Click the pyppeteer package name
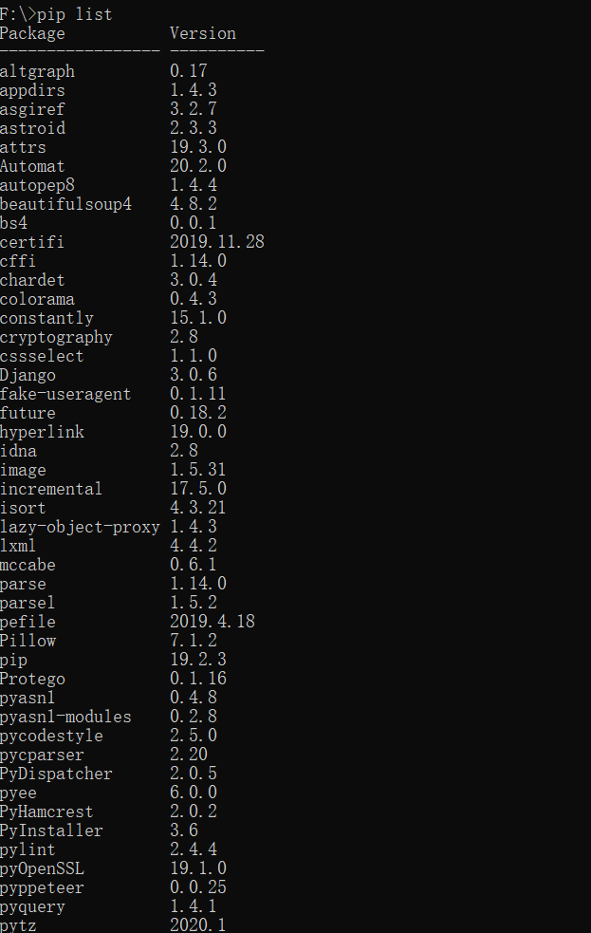The width and height of the screenshot is (591, 933). point(42,888)
